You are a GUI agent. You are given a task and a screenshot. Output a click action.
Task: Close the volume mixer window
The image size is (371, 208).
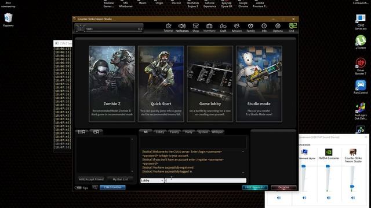[366, 137]
